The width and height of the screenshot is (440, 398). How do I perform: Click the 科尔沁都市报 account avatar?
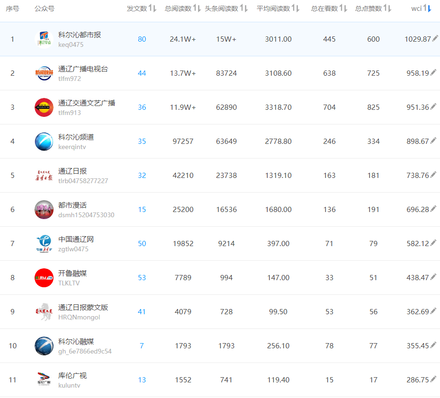pyautogui.click(x=44, y=39)
